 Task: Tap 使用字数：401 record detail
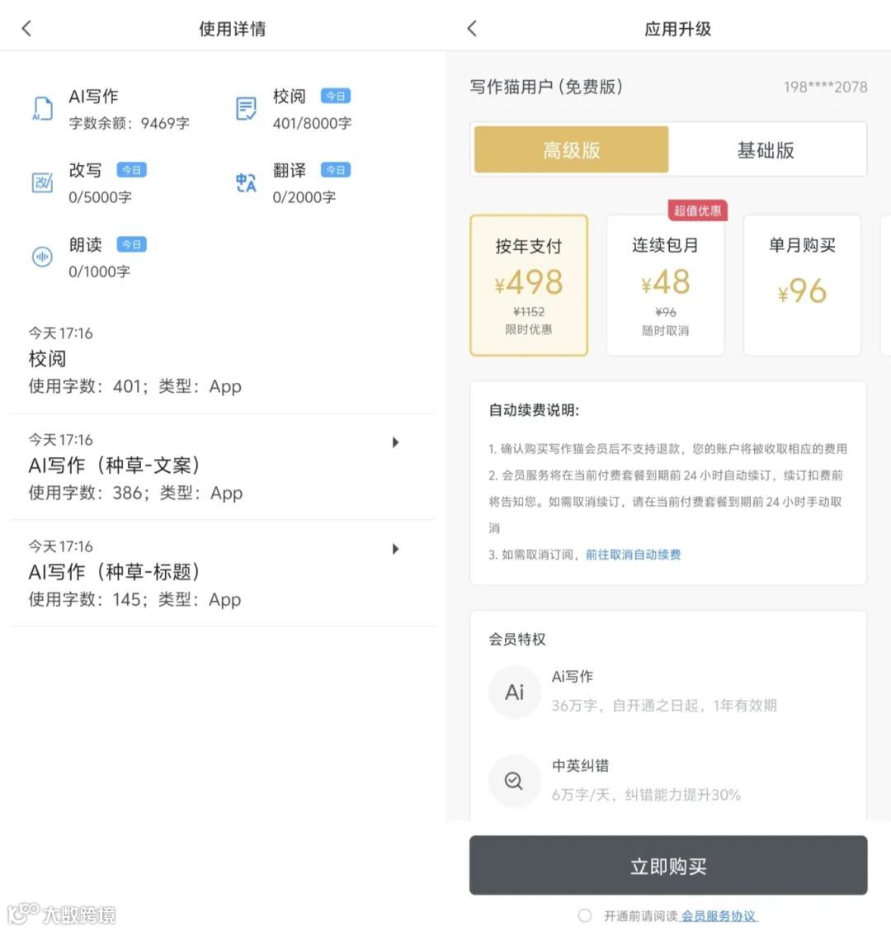click(x=134, y=386)
